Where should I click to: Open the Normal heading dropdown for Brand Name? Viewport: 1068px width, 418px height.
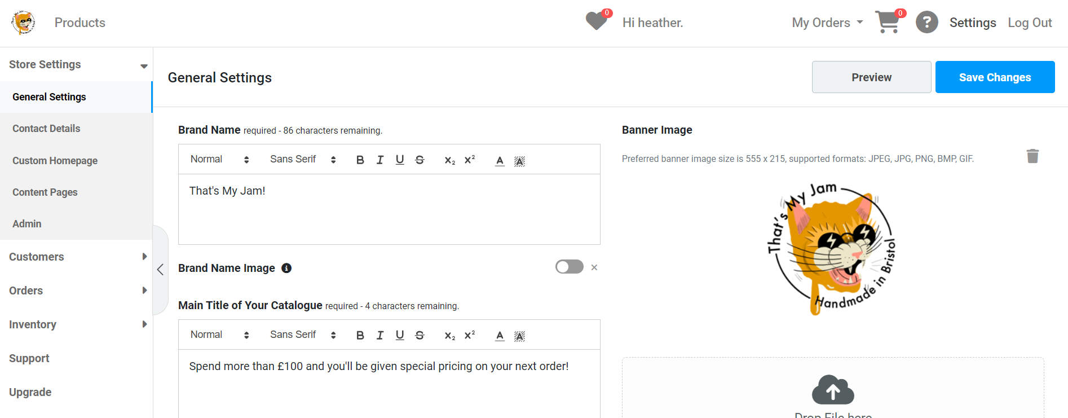point(220,160)
